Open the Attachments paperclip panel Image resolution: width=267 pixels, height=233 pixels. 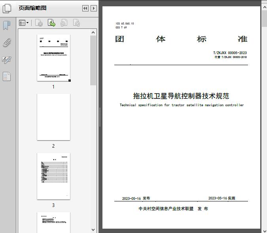7,43
